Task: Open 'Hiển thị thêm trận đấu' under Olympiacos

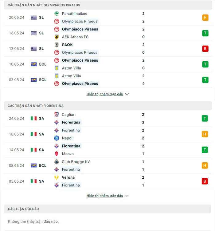Action: point(105,94)
